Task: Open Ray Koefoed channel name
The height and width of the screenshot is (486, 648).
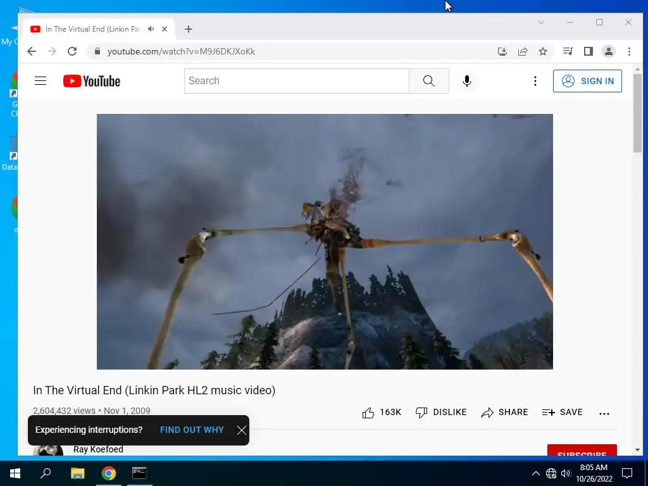Action: (x=98, y=449)
